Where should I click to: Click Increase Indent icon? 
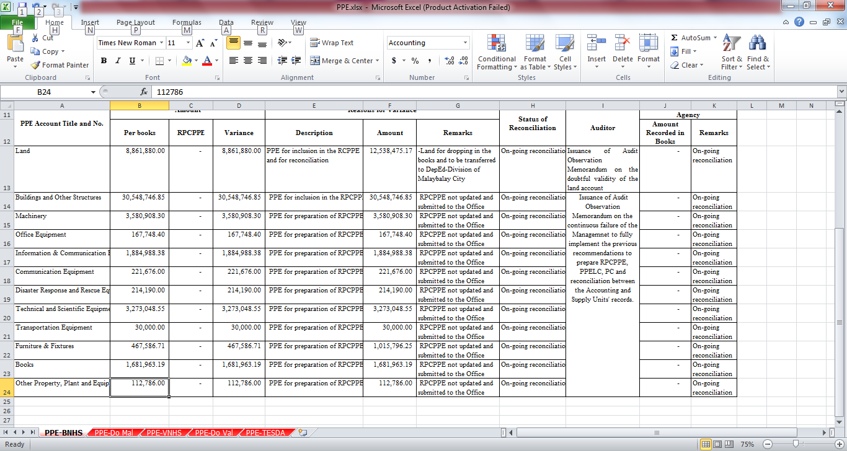click(296, 61)
